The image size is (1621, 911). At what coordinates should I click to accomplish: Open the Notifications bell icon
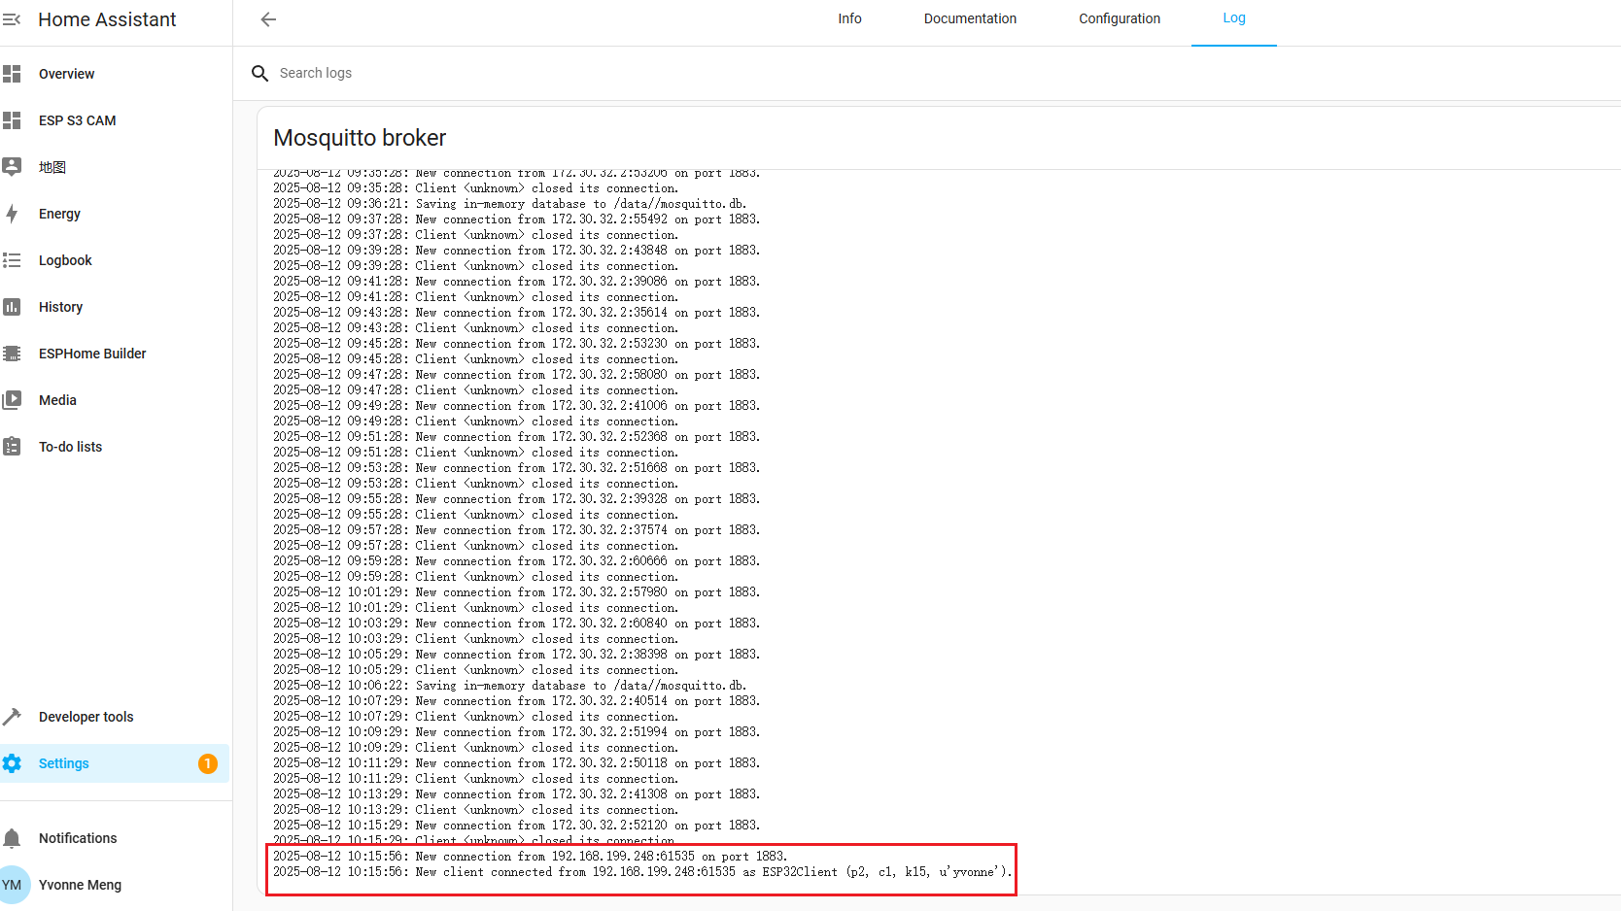point(12,838)
